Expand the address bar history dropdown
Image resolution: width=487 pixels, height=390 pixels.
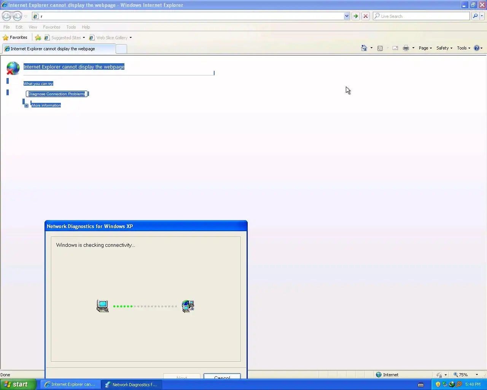pyautogui.click(x=347, y=16)
